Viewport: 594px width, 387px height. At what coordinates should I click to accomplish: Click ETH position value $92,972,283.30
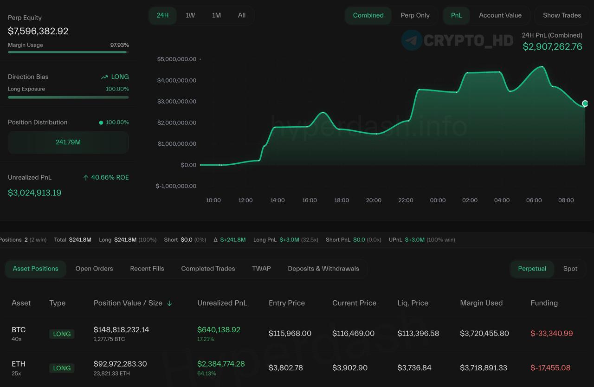pos(120,364)
